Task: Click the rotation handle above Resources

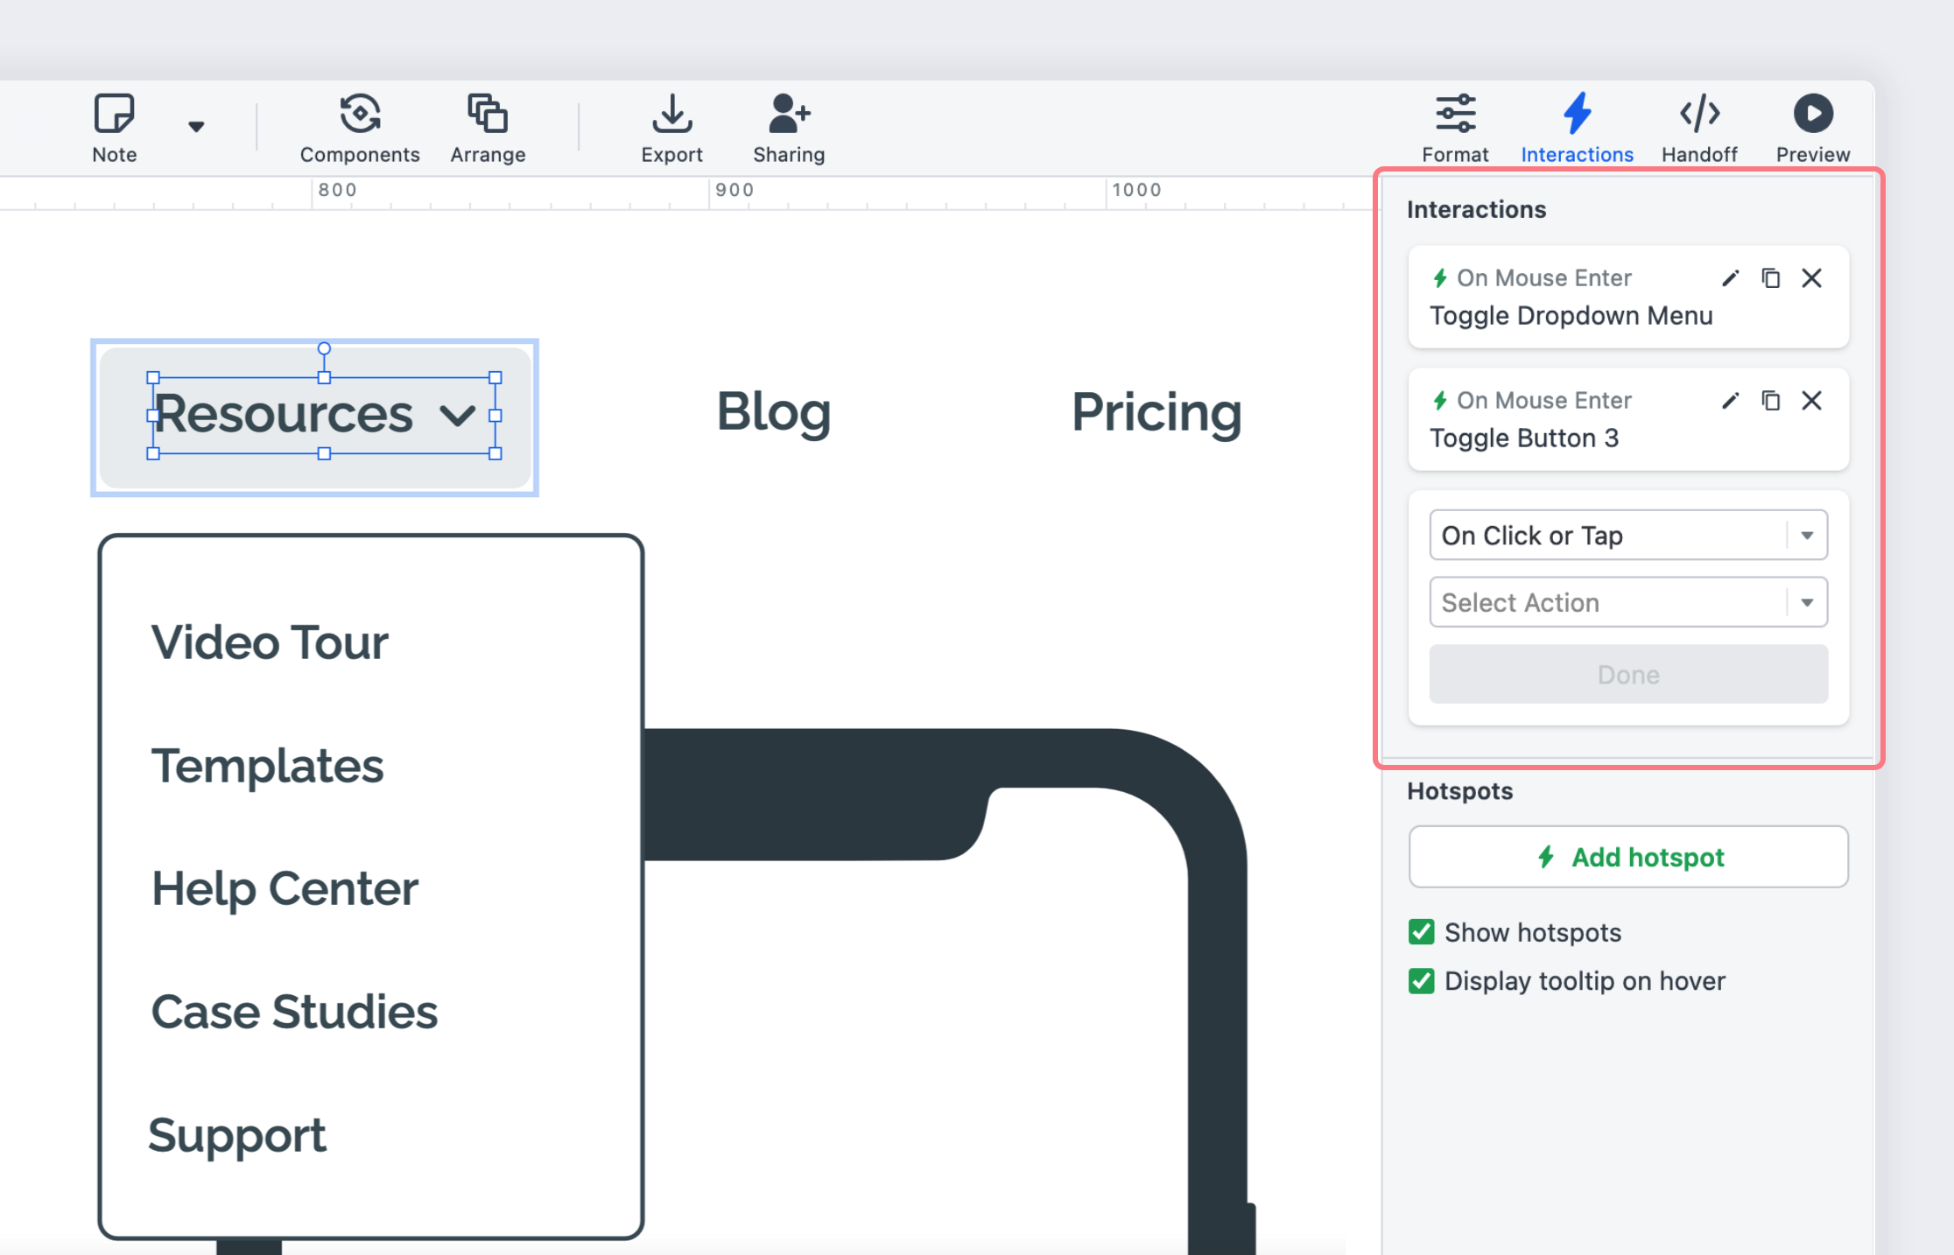Action: pyautogui.click(x=324, y=348)
